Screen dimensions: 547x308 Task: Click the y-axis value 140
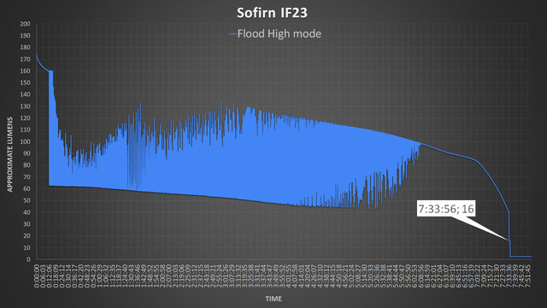pyautogui.click(x=25, y=95)
